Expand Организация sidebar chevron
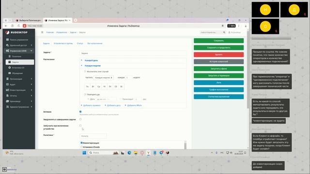This screenshot has height=174, width=310. point(31,79)
